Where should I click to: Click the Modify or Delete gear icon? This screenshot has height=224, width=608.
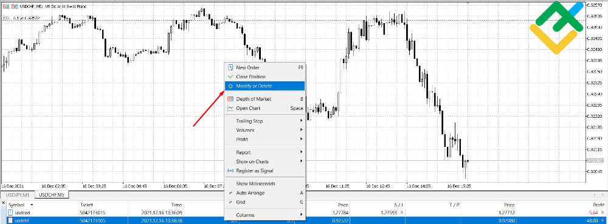pyautogui.click(x=230, y=86)
